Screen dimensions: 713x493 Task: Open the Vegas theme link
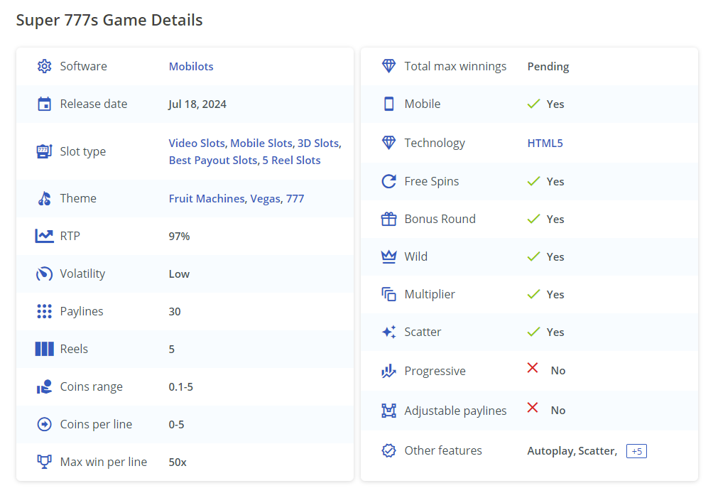coord(266,199)
